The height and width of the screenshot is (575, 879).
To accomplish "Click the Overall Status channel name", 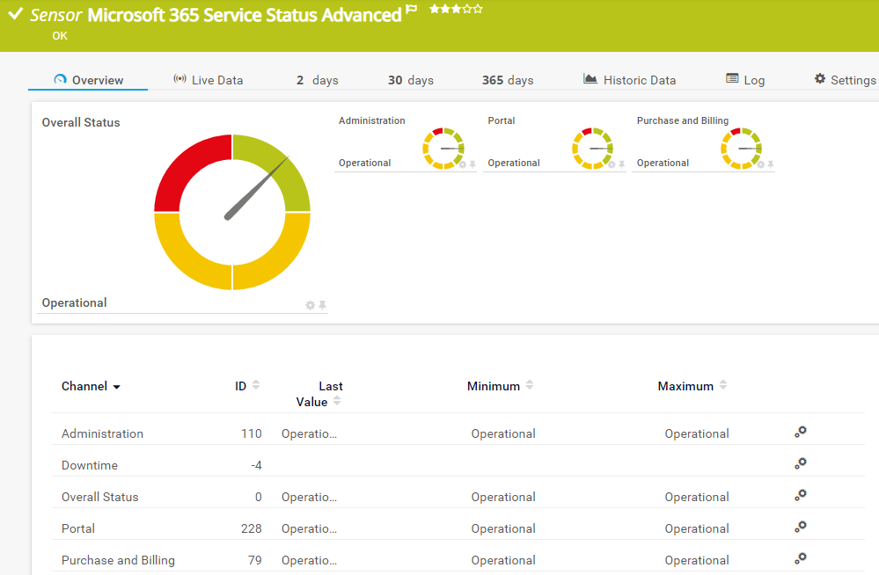I will [100, 497].
